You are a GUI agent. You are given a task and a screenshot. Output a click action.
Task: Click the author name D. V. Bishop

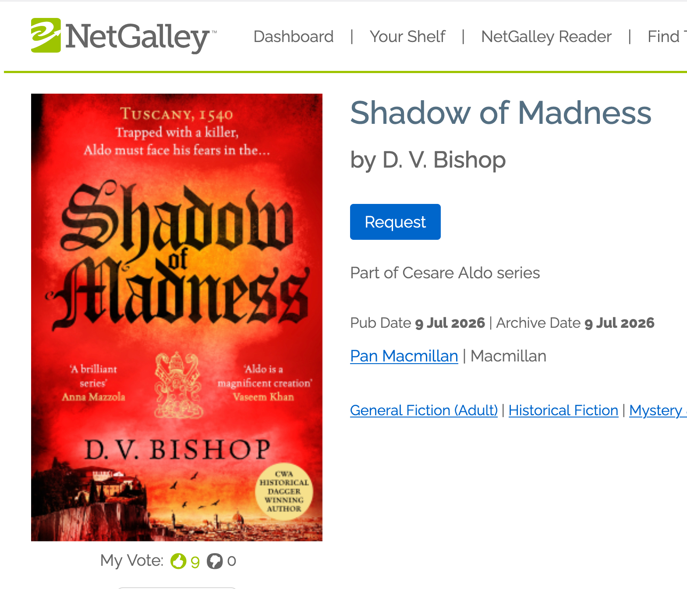coord(444,160)
